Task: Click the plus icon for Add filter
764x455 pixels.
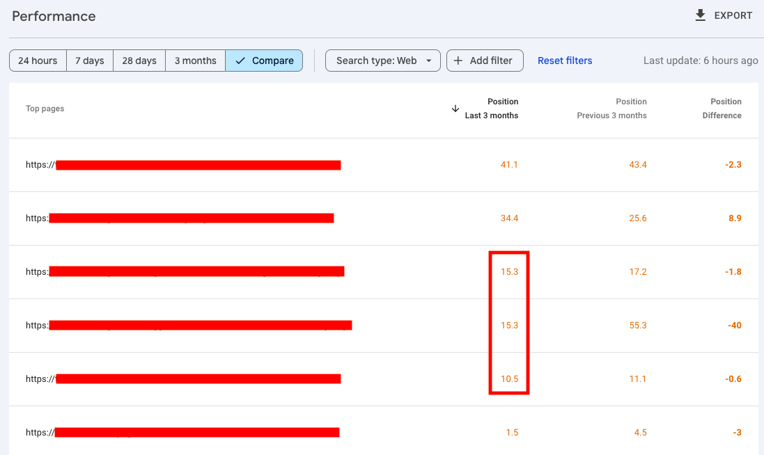Action: tap(458, 61)
